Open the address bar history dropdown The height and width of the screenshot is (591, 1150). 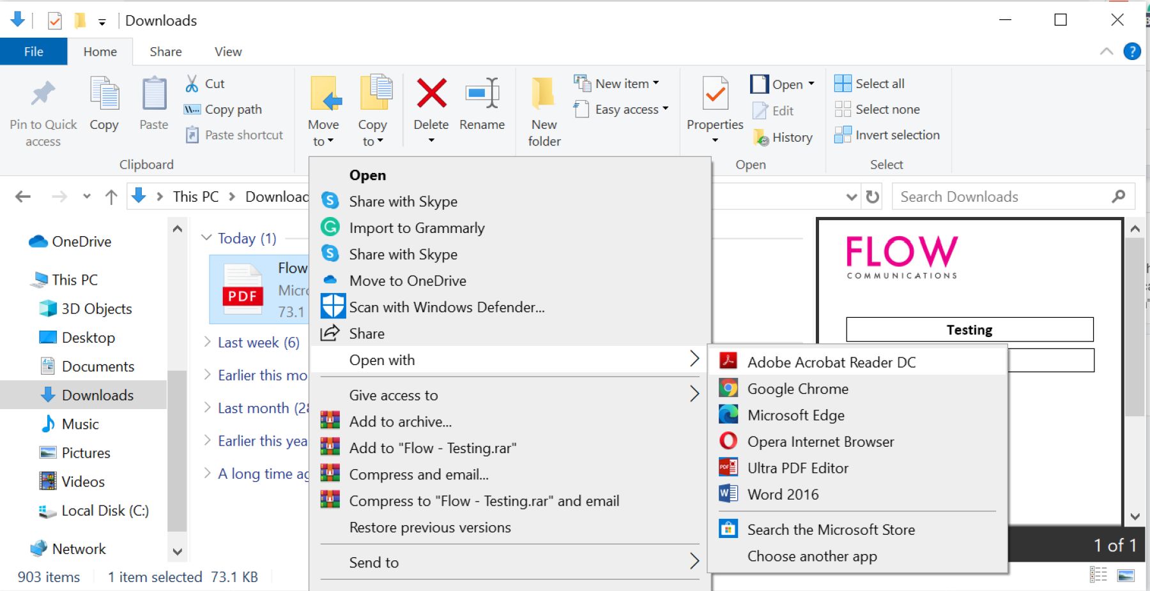click(x=851, y=197)
